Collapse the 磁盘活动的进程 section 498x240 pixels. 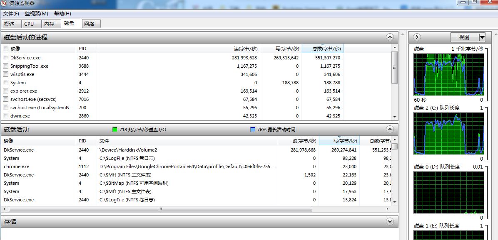pos(390,37)
